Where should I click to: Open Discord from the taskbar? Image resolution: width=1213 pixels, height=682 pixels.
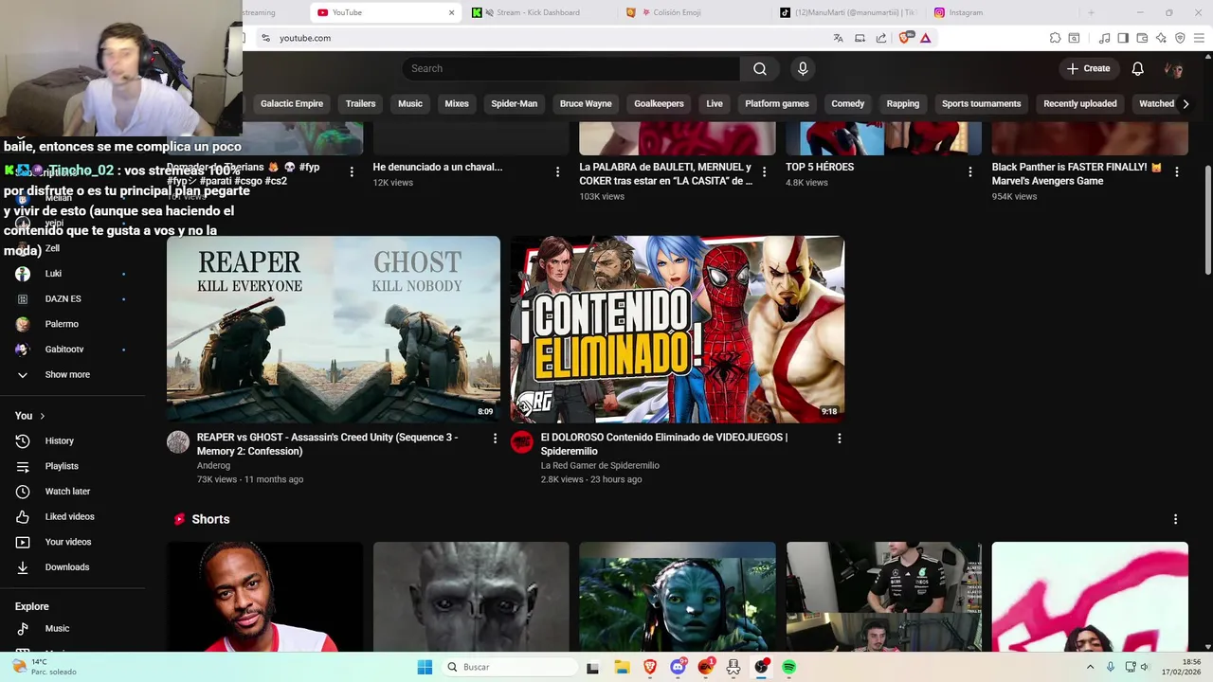(678, 667)
